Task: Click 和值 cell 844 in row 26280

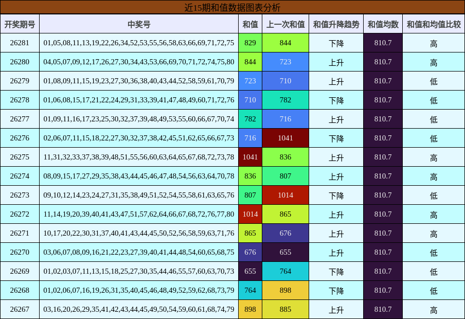Action: pos(251,62)
